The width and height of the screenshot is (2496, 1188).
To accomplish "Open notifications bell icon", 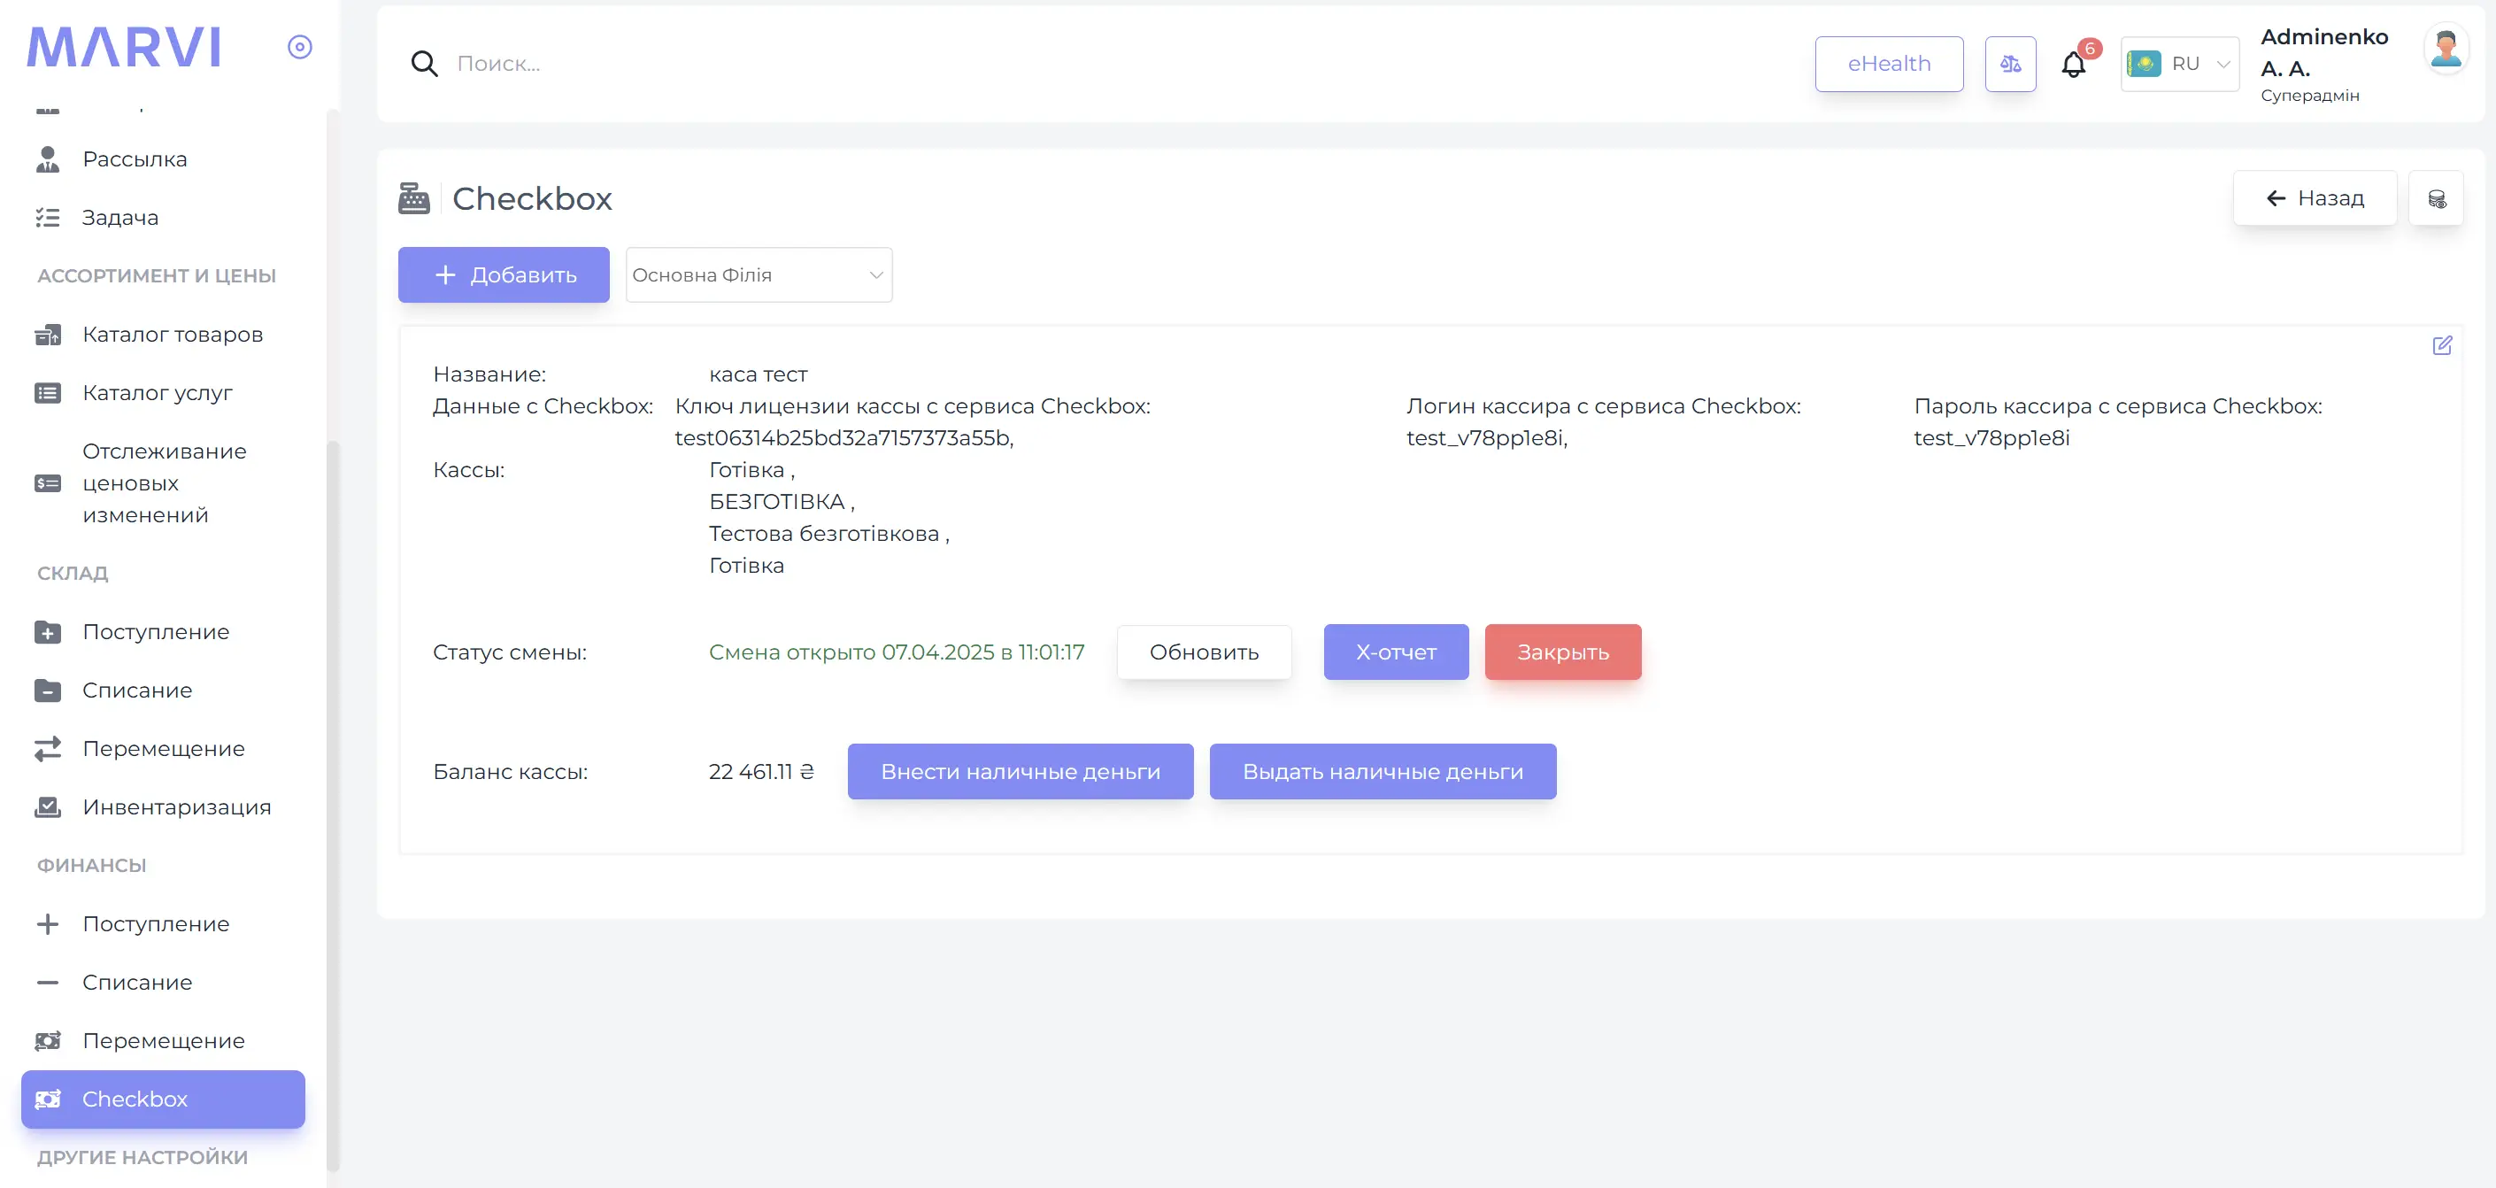I will 2074,65.
